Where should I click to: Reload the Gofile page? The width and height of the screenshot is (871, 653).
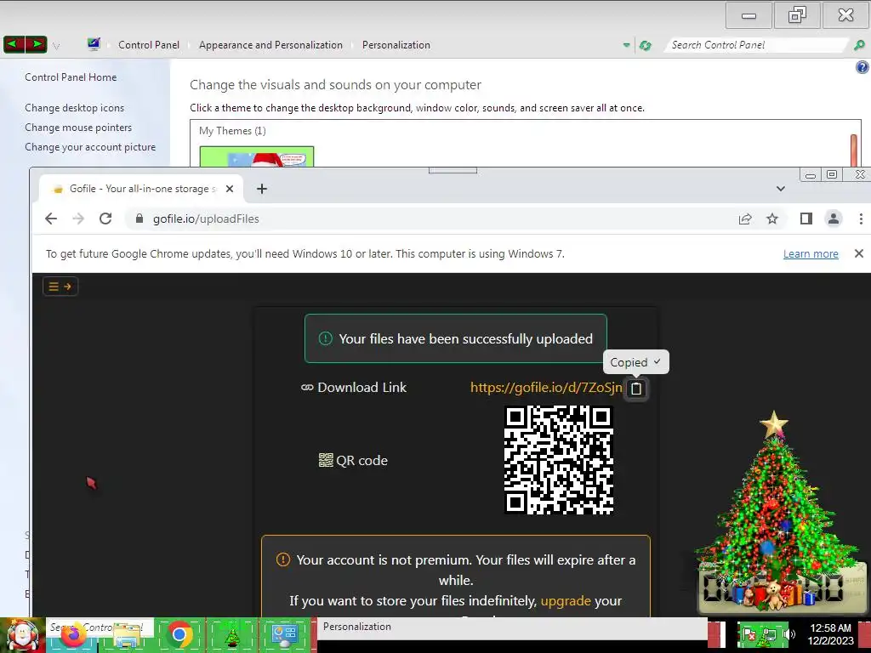click(105, 219)
